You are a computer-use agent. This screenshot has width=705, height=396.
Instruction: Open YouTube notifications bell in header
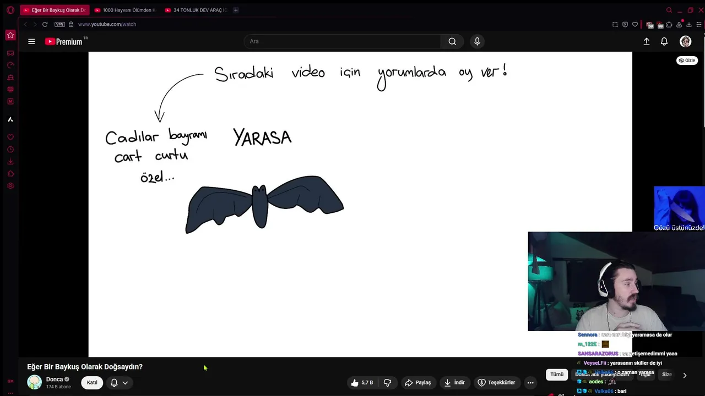point(664,41)
